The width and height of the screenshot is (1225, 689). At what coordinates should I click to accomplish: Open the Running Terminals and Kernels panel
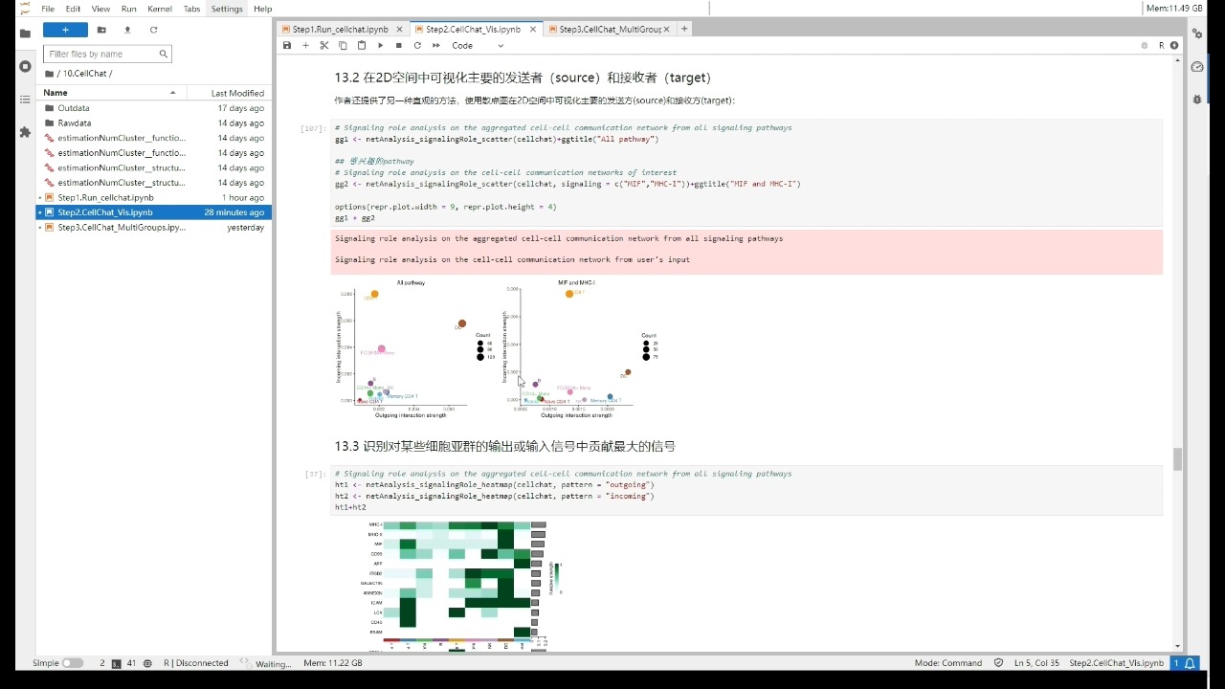coord(25,66)
